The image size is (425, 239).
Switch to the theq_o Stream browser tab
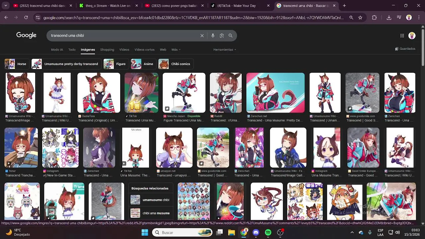point(109,6)
